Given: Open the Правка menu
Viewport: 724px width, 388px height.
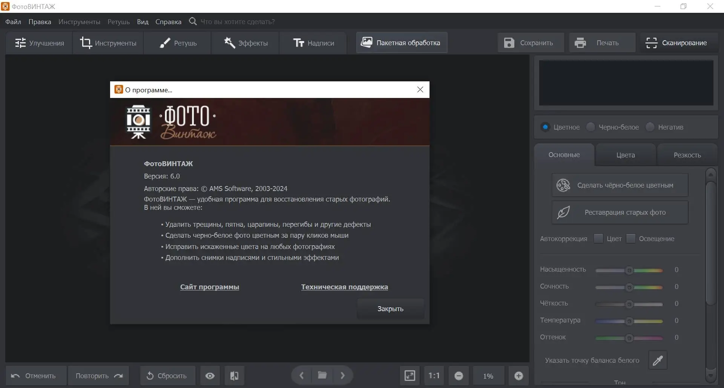Looking at the screenshot, I should [40, 22].
